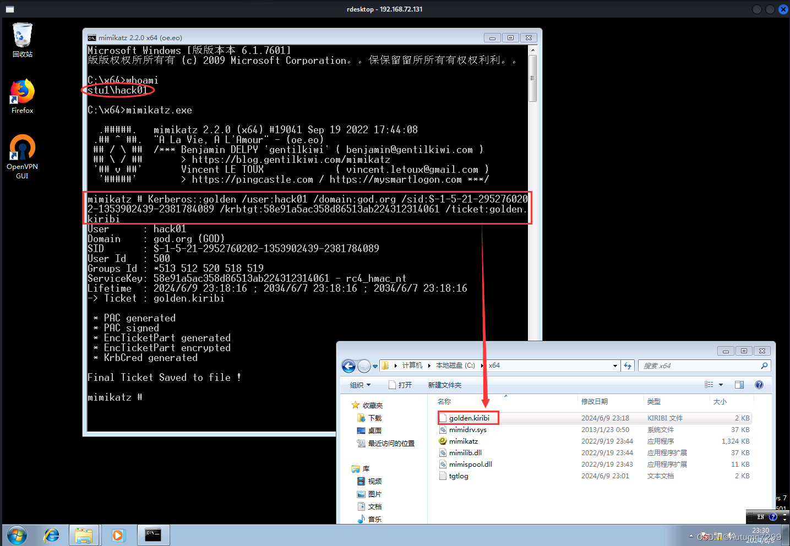Click 打开 (Open) toolbar button
Screen dimensions: 790x546
click(x=400, y=385)
